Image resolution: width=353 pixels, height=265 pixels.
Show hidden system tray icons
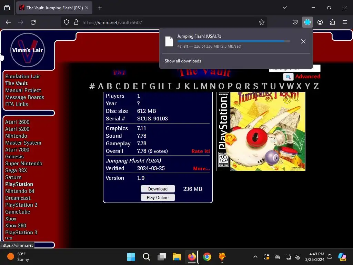pos(255,257)
